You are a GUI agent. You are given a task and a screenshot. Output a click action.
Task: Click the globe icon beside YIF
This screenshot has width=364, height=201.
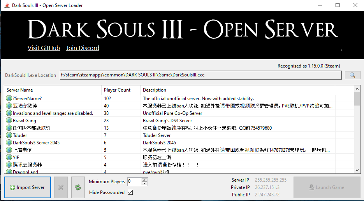point(9,158)
